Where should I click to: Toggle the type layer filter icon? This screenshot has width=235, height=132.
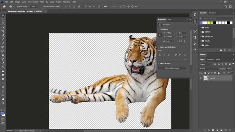[222, 65]
